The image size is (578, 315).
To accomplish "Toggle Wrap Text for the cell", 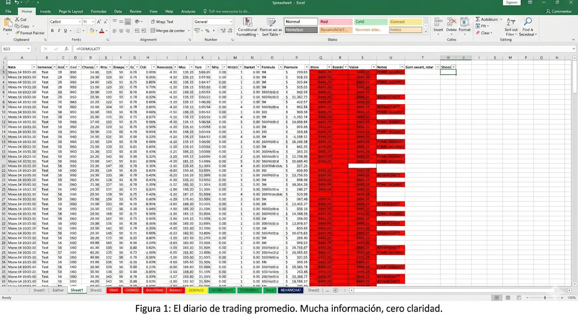I will pos(162,22).
